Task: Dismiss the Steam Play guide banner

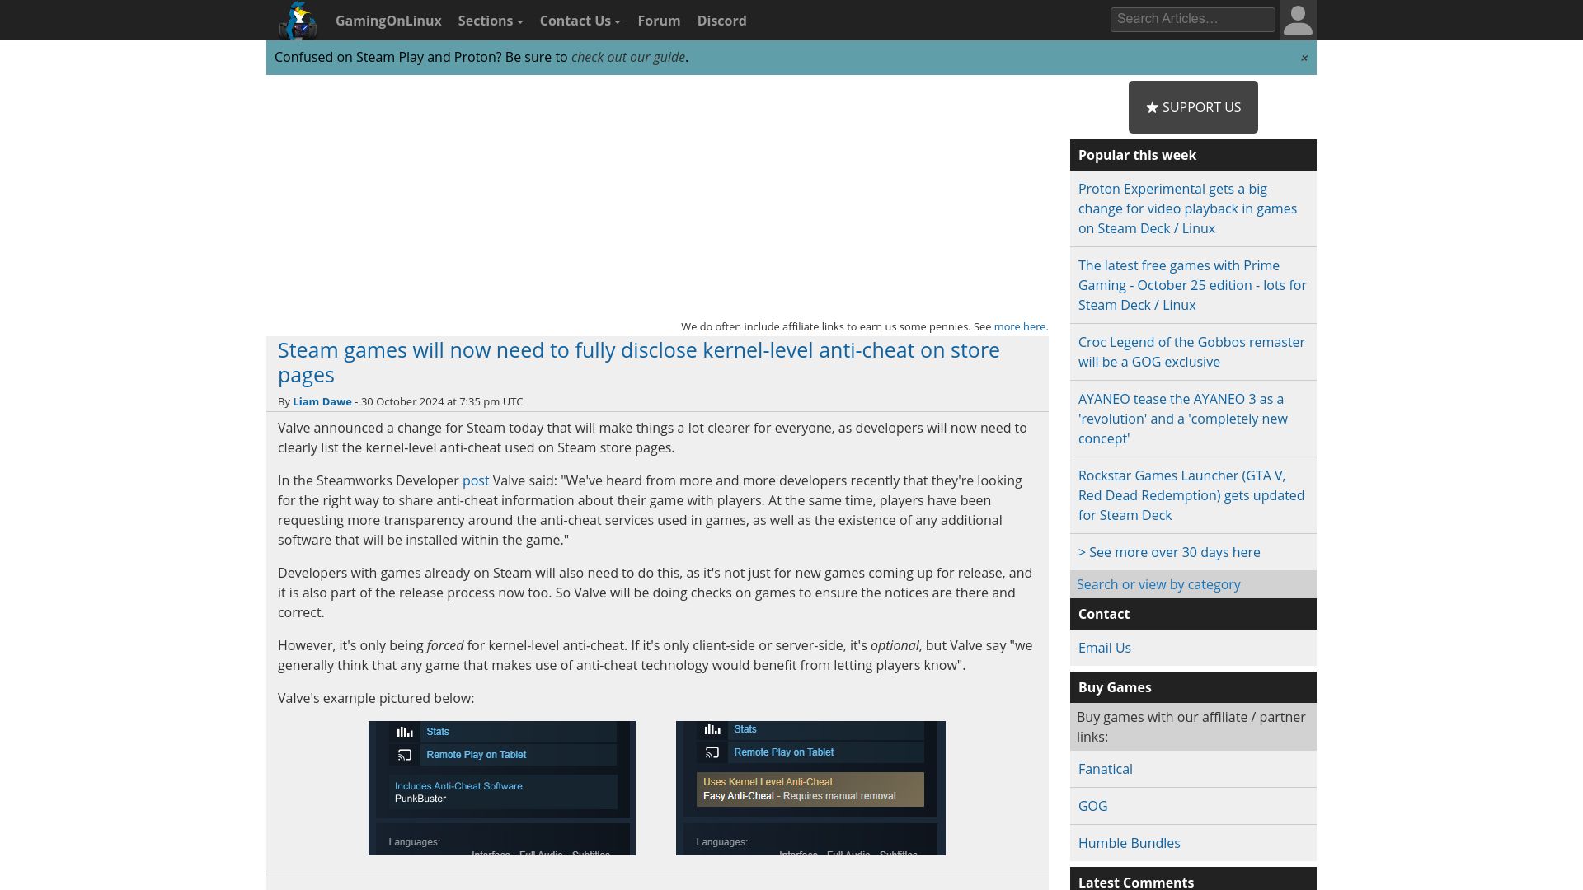Action: [1304, 58]
